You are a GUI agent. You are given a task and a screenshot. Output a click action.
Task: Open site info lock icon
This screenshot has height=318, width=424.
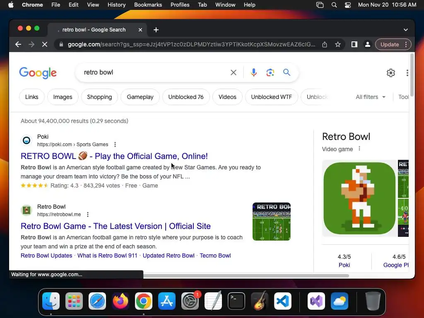61,44
